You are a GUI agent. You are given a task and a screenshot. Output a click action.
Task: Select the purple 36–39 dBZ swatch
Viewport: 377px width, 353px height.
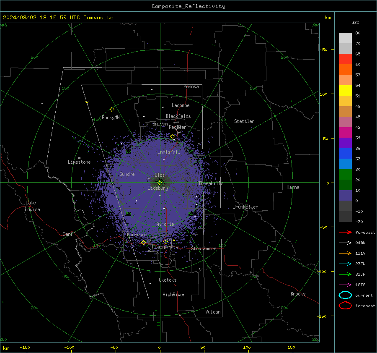[345, 143]
